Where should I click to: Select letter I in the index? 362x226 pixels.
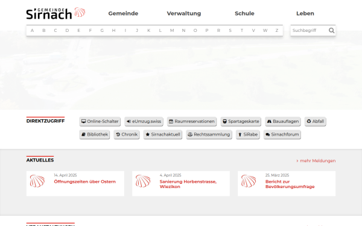pyautogui.click(x=125, y=31)
